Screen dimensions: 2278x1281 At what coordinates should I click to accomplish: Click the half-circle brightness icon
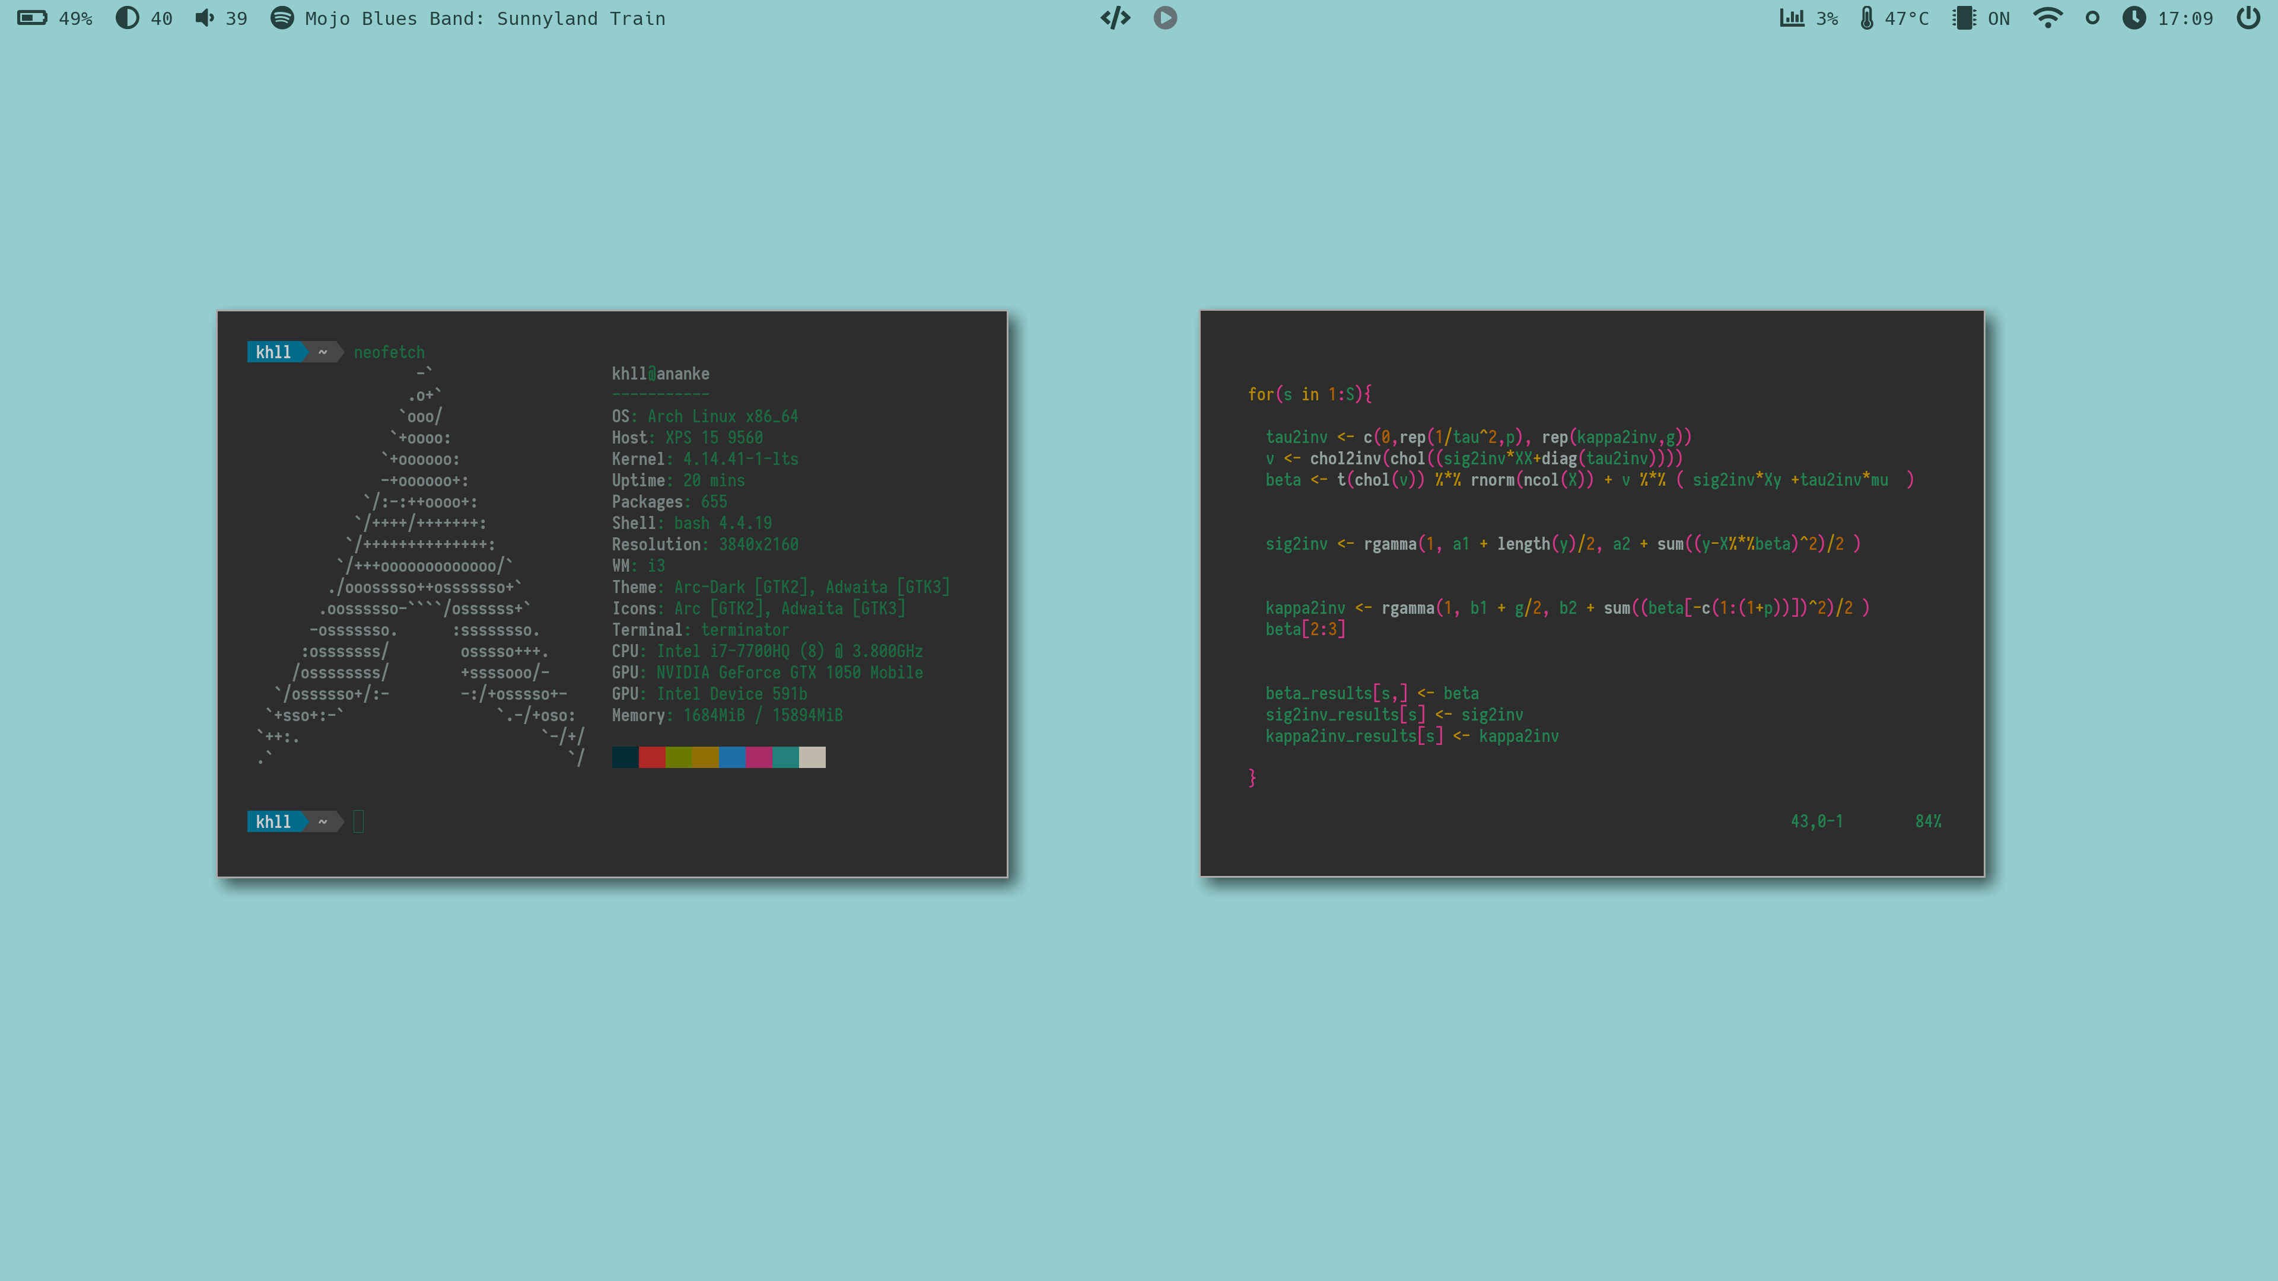pos(128,18)
